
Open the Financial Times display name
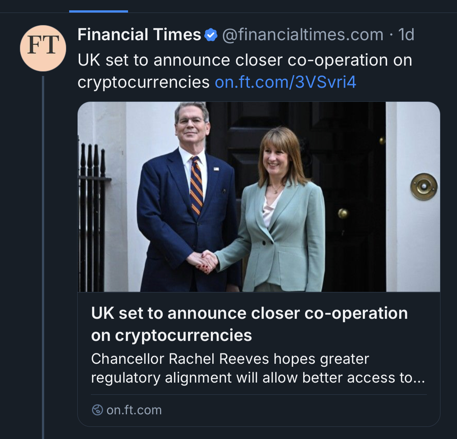point(139,35)
